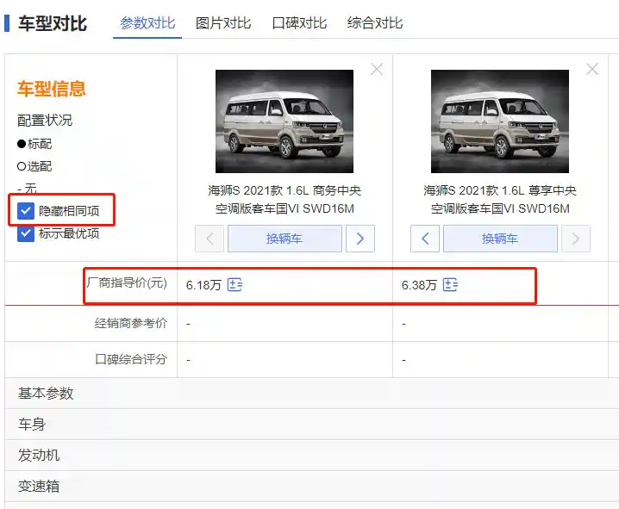Go to previous model for second car

click(425, 239)
